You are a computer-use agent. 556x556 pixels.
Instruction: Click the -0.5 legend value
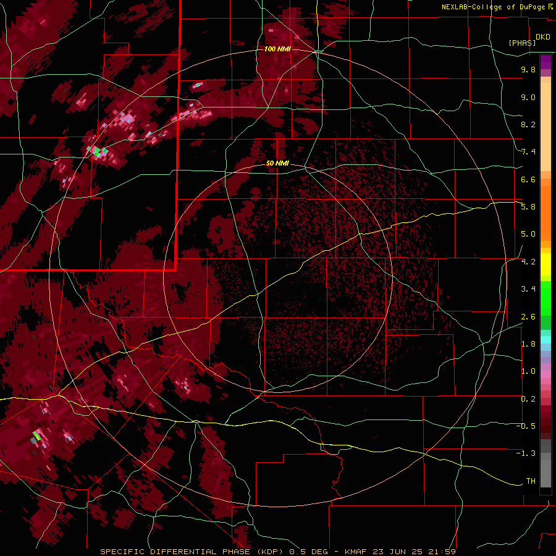coord(526,426)
